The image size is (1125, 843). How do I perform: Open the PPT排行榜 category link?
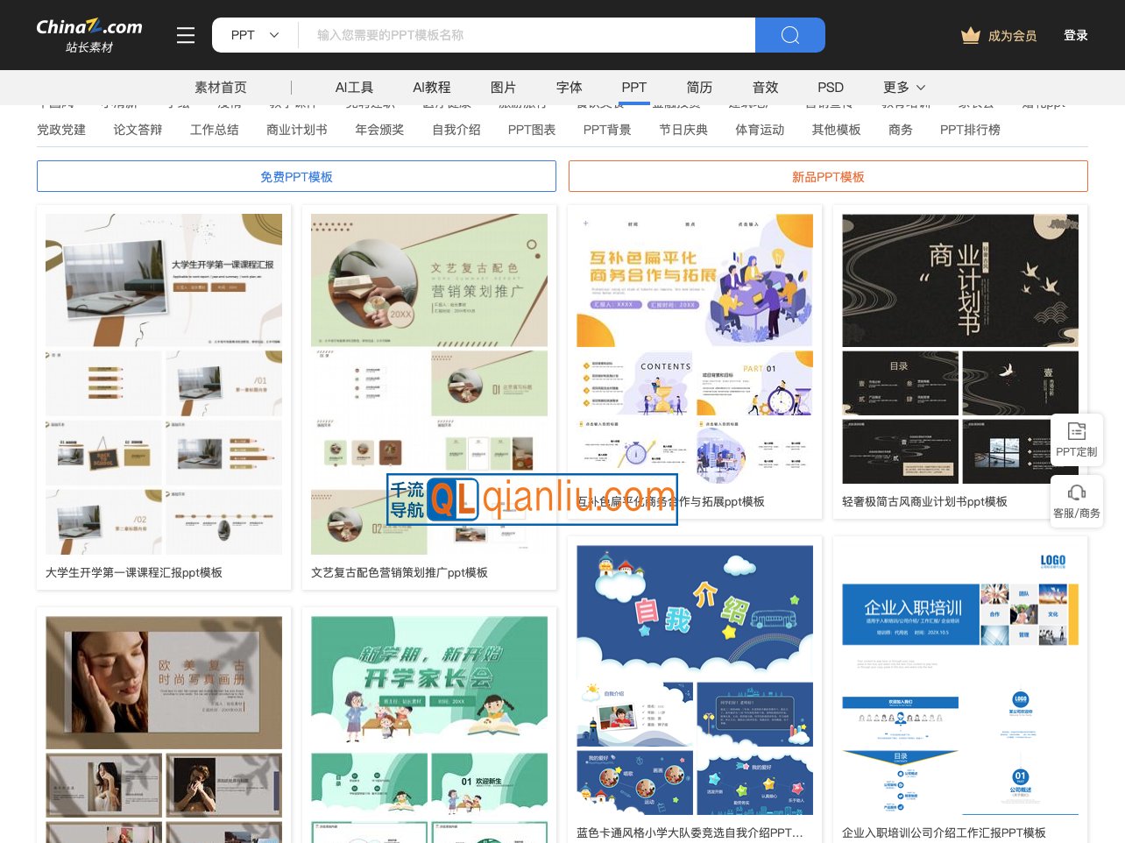tap(969, 130)
